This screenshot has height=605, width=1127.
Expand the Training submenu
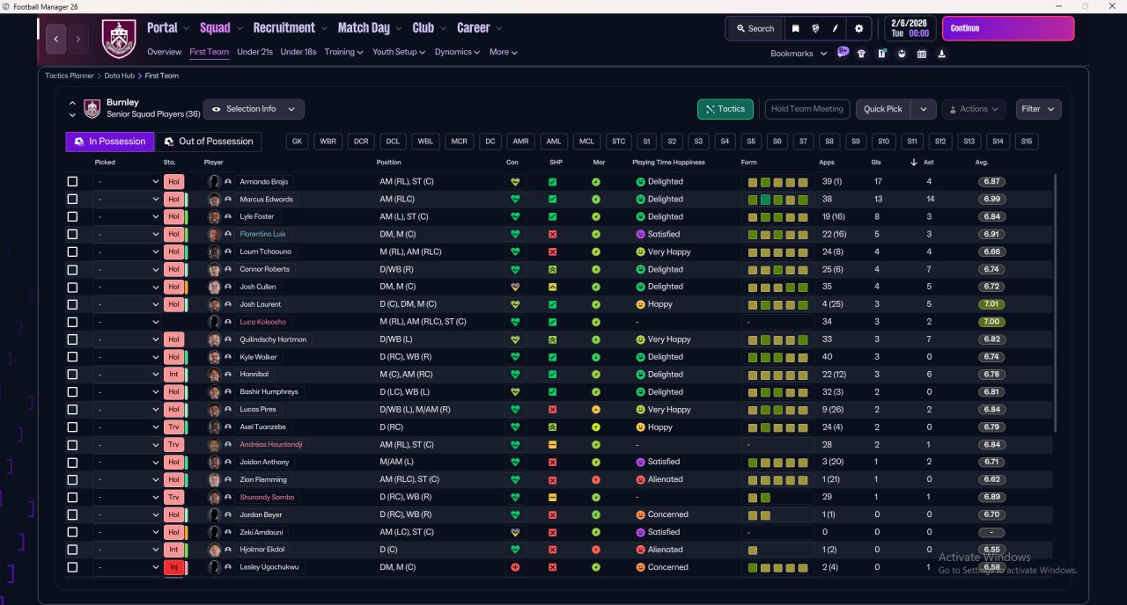[x=343, y=52]
